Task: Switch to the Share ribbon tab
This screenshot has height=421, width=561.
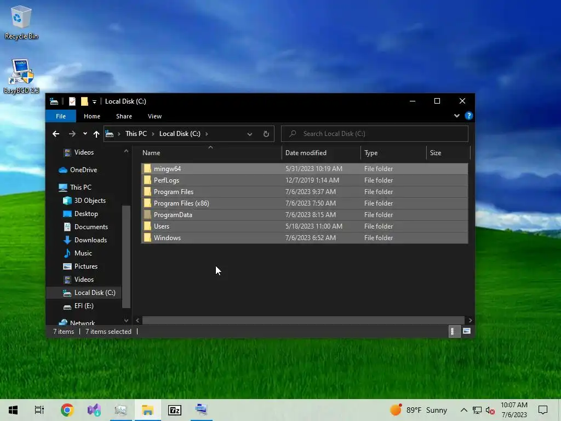Action: pos(124,116)
